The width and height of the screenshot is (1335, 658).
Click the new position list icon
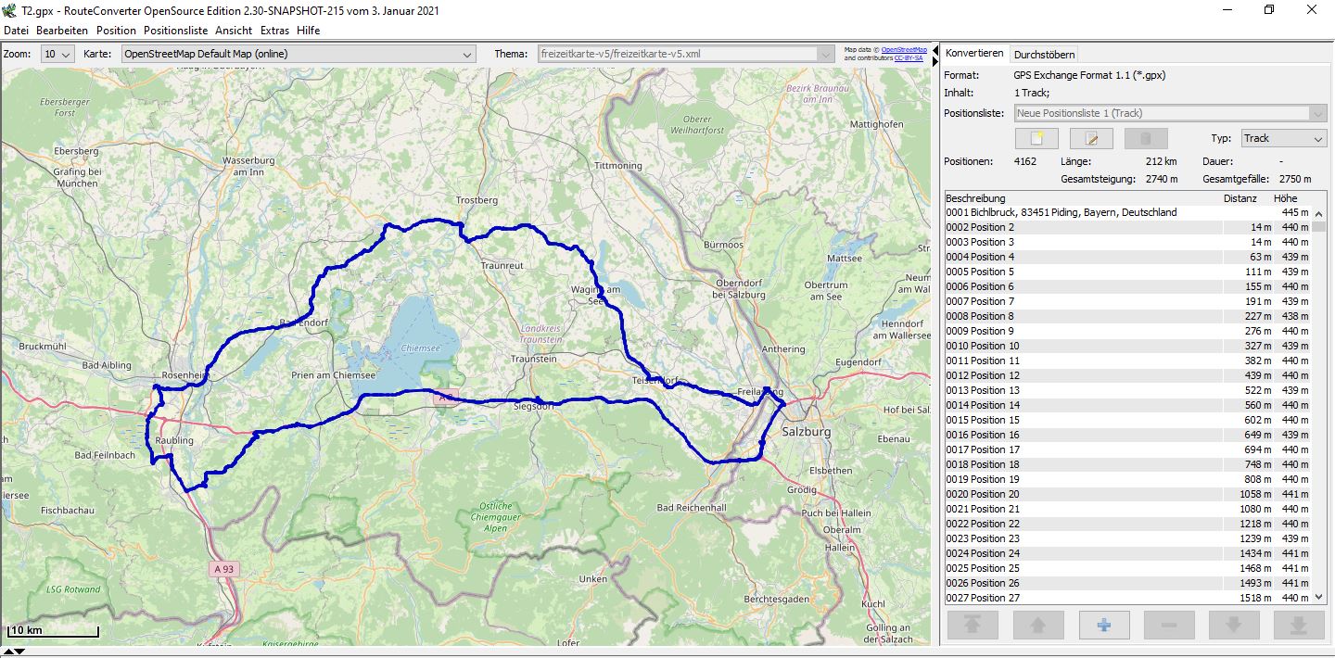pyautogui.click(x=1036, y=139)
